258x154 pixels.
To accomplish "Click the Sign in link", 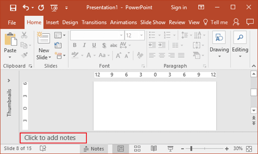I will click(179, 8).
